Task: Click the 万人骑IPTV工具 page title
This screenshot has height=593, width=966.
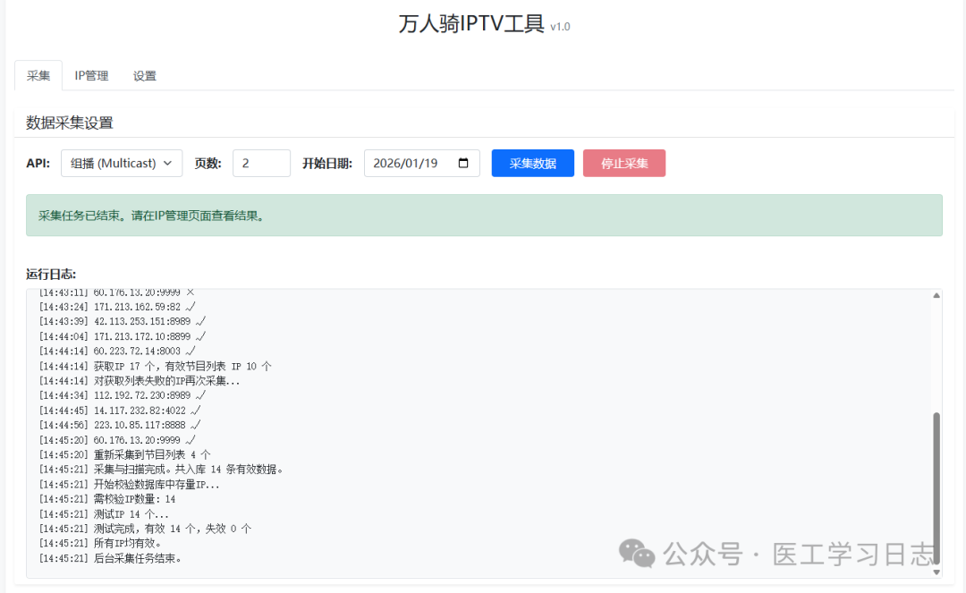Action: pyautogui.click(x=474, y=25)
